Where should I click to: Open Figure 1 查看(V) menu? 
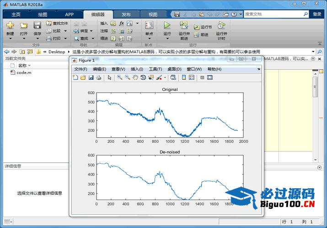point(118,69)
